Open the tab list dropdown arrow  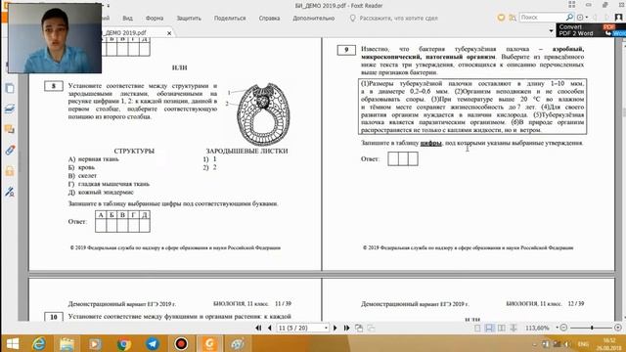pyautogui.click(x=552, y=30)
